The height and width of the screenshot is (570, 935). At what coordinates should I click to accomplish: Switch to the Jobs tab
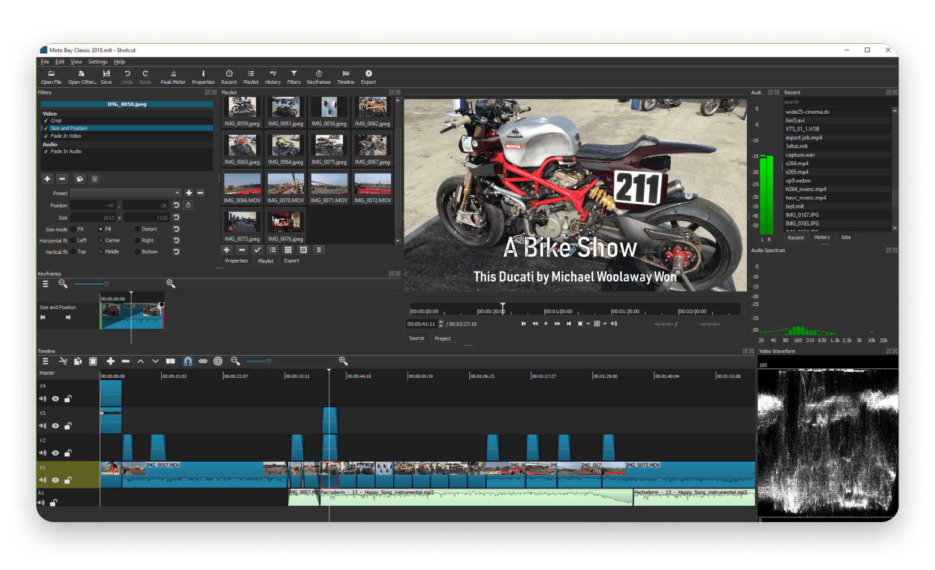pos(845,237)
